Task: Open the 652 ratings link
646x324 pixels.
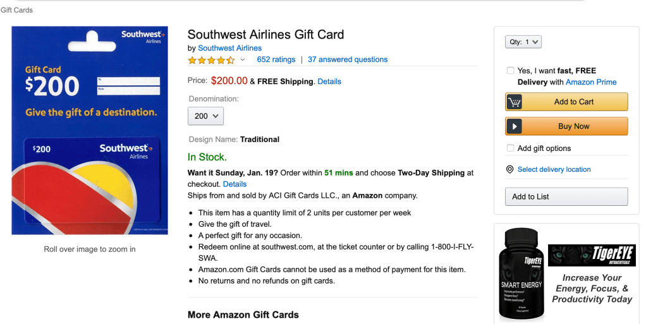Action: coord(276,59)
